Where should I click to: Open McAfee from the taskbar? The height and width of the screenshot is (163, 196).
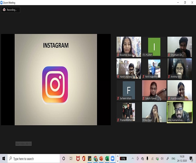click(x=78, y=158)
